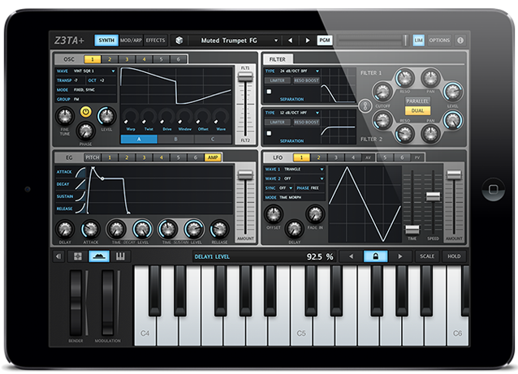Select the XY pad view icon

pos(78,256)
